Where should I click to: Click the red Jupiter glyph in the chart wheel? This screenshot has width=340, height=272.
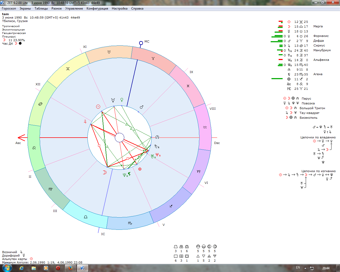(x=85, y=122)
